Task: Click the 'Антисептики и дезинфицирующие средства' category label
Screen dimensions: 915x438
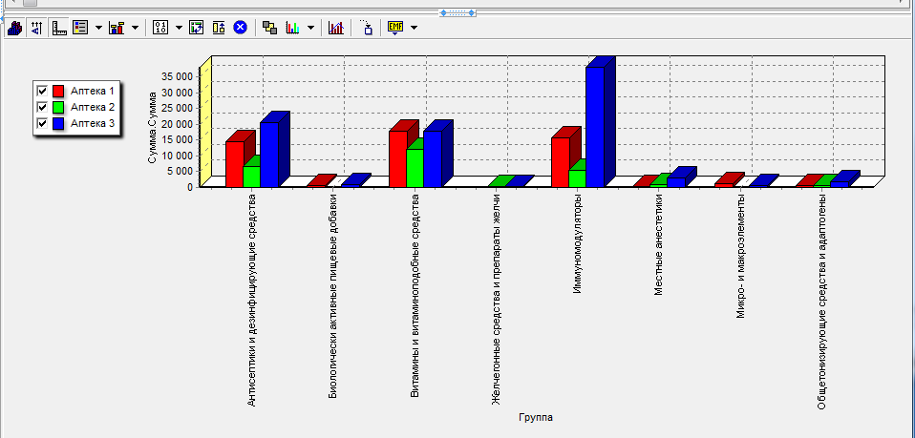Action: coord(252,300)
